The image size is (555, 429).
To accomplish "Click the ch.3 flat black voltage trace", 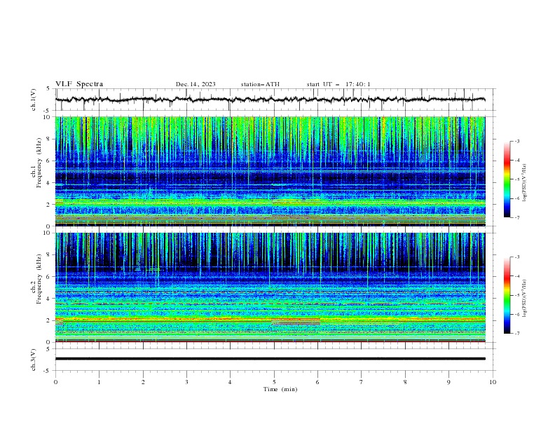I will 270,359.
